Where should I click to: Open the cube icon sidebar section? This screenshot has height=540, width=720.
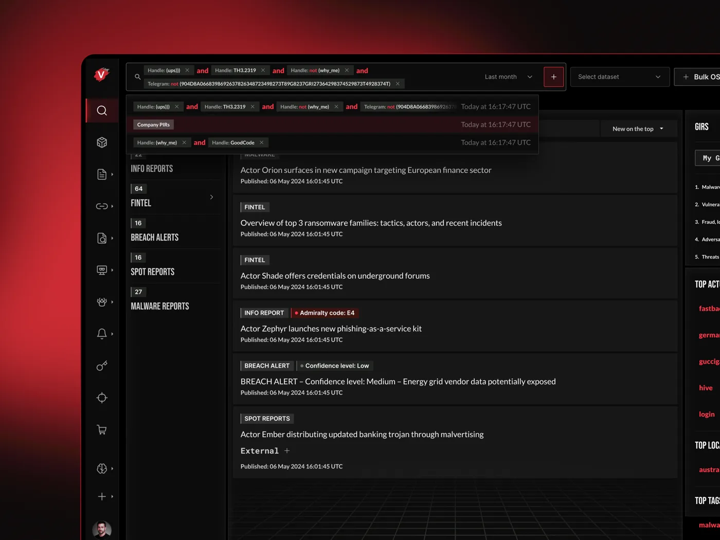point(102,142)
